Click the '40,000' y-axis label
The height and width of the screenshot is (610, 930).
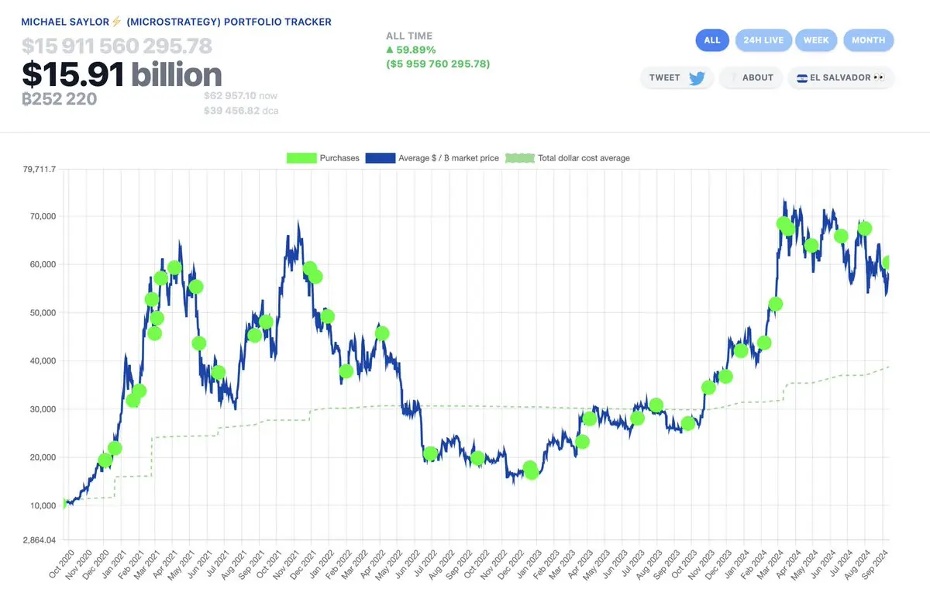[x=42, y=361]
